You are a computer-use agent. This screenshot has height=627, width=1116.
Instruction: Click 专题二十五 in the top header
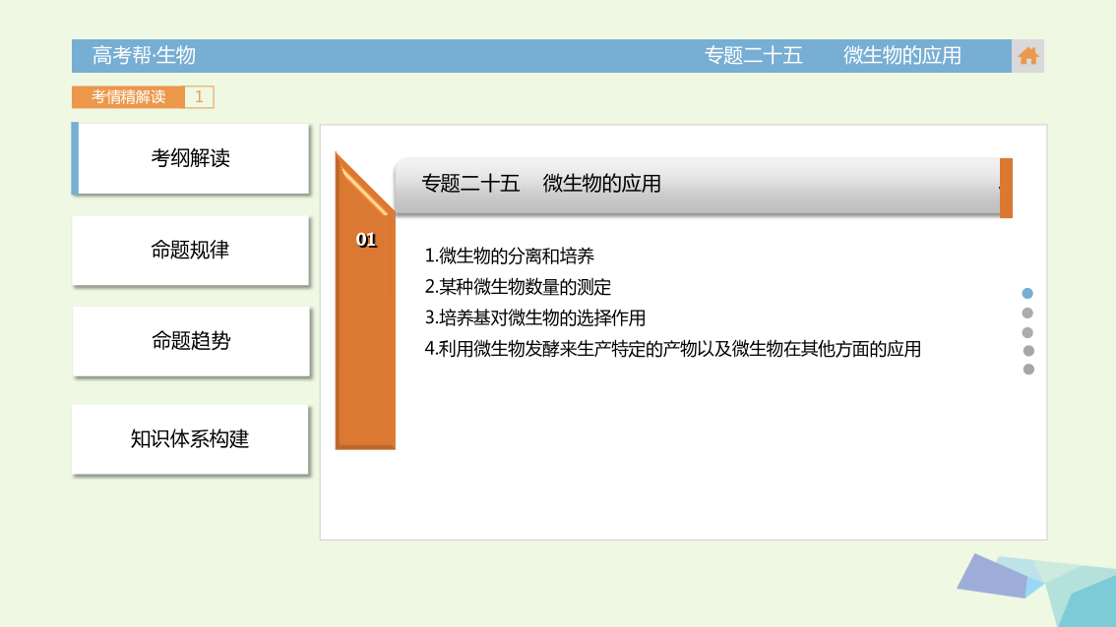click(753, 55)
